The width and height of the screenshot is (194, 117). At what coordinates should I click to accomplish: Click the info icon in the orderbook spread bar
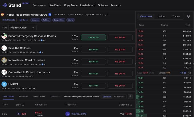[189, 73]
